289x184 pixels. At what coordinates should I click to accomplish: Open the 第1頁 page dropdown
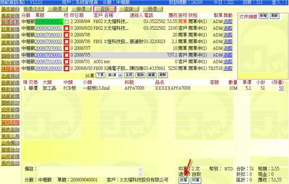(x=114, y=74)
